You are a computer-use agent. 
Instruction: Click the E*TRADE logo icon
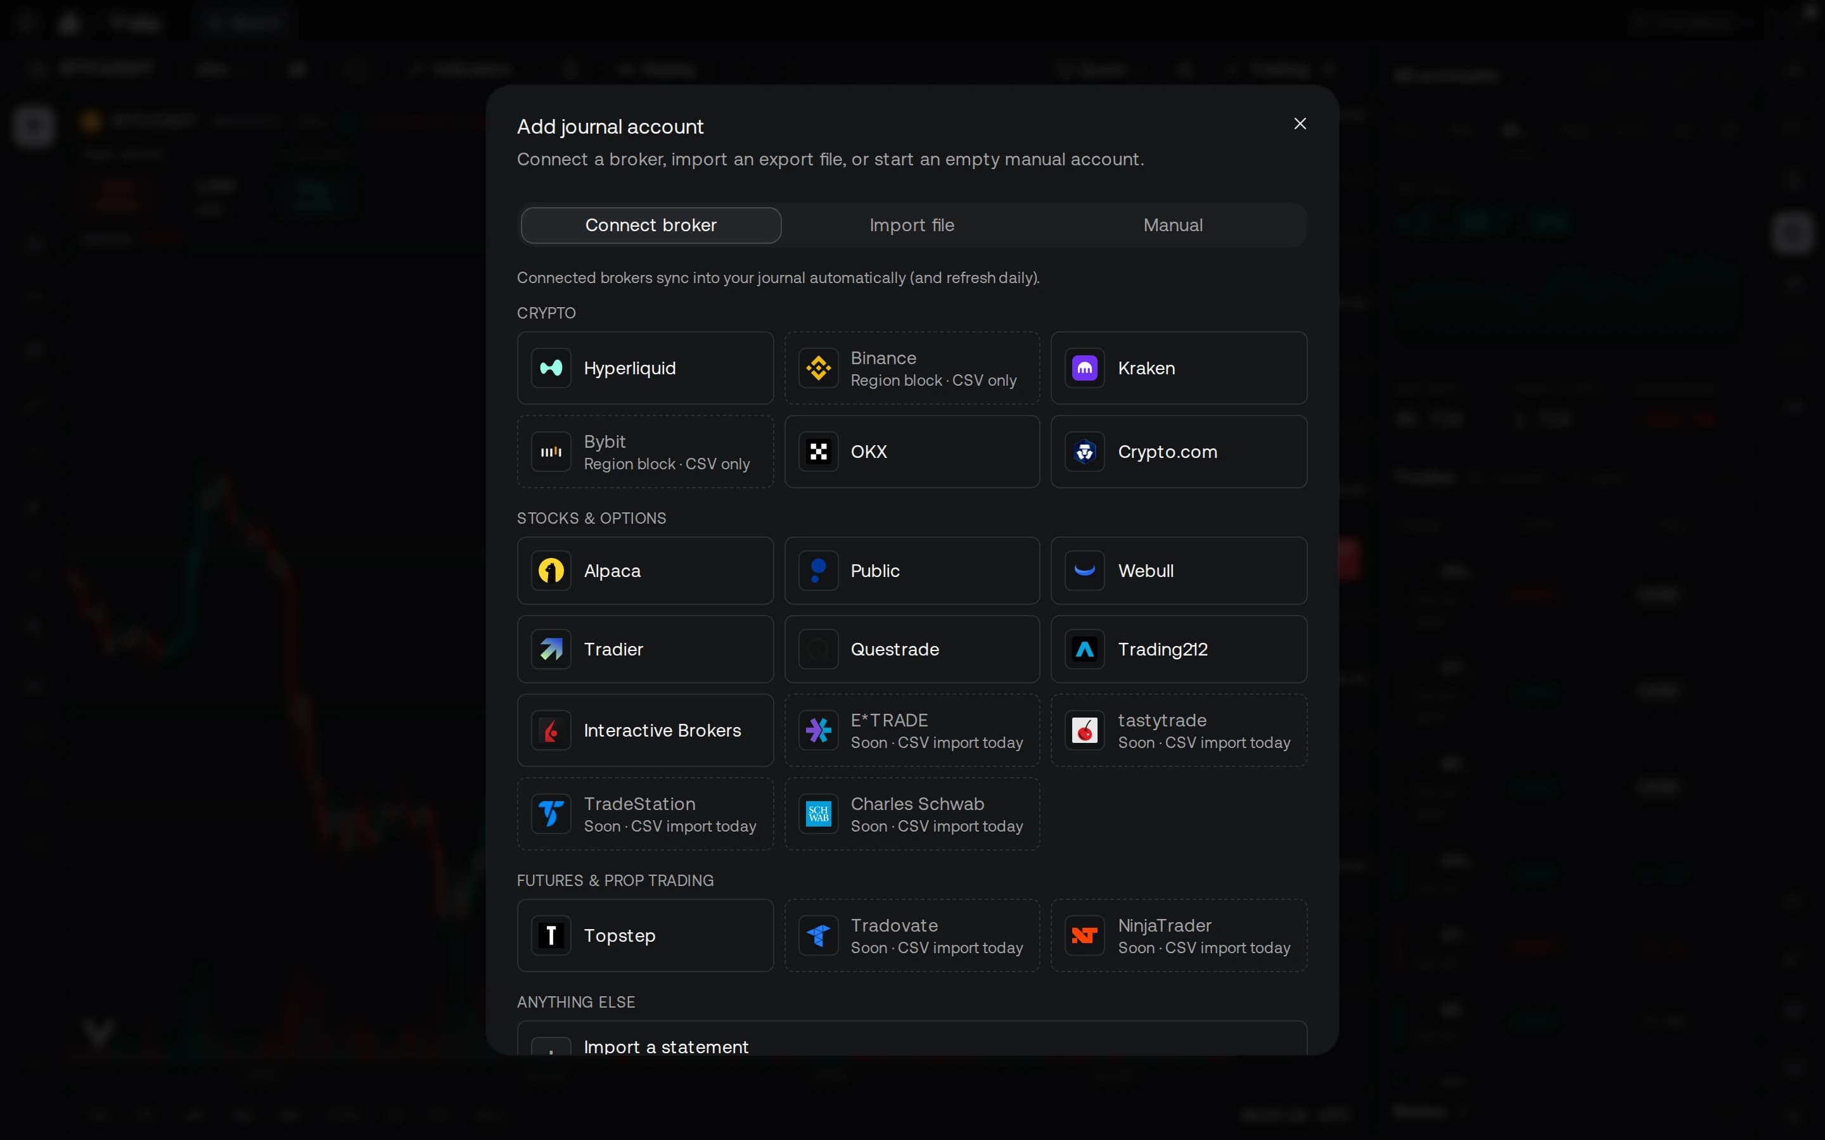(818, 731)
